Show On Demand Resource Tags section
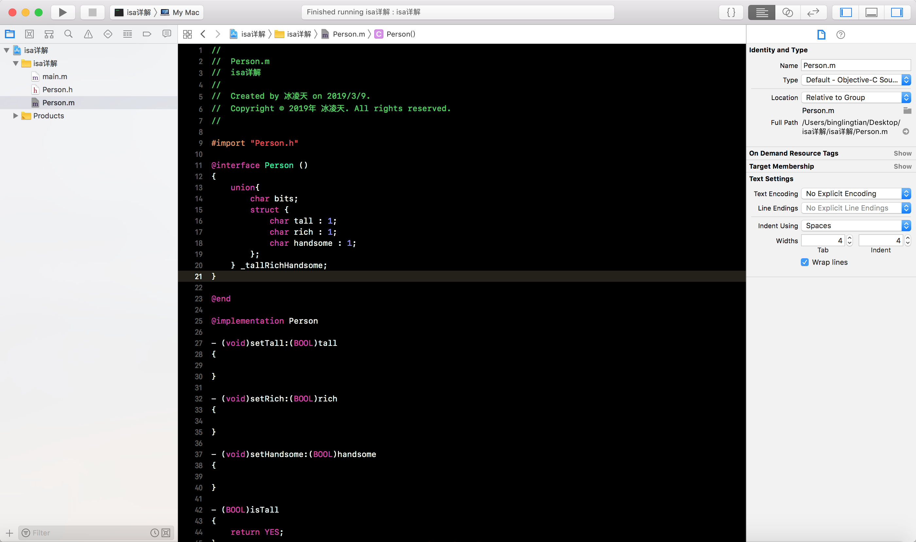Screen dimensions: 916x542 (x=903, y=153)
